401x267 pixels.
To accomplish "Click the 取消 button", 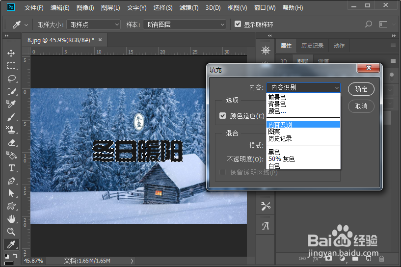I will (x=361, y=106).
